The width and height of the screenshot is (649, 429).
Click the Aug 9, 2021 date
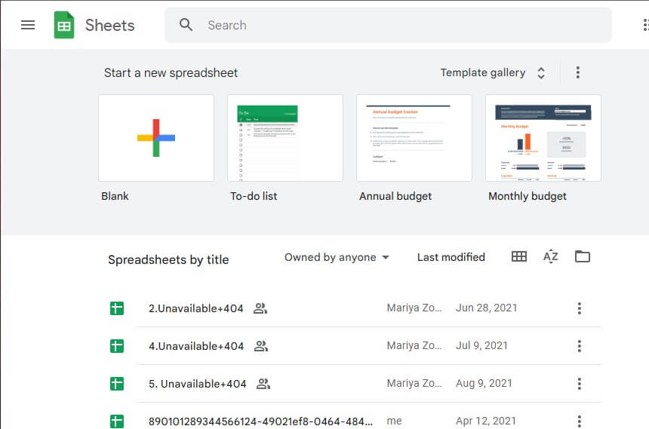484,383
